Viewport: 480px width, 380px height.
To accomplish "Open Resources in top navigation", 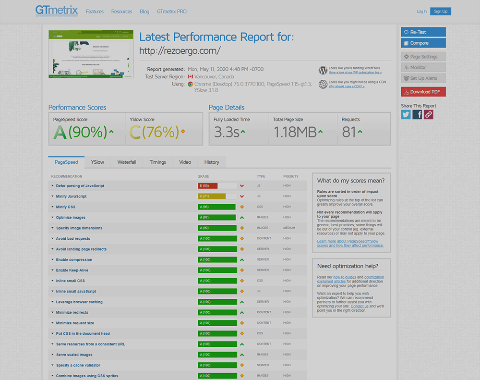I will (x=121, y=12).
